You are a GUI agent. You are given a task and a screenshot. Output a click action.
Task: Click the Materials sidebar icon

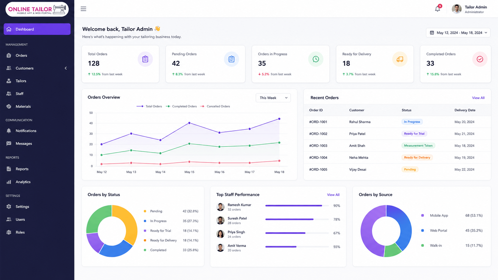(x=9, y=107)
